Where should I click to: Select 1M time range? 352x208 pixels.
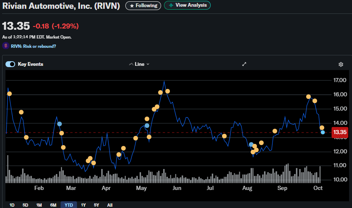39,205
